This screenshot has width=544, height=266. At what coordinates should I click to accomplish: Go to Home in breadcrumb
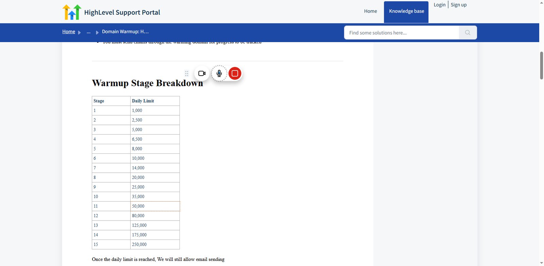coord(69,32)
